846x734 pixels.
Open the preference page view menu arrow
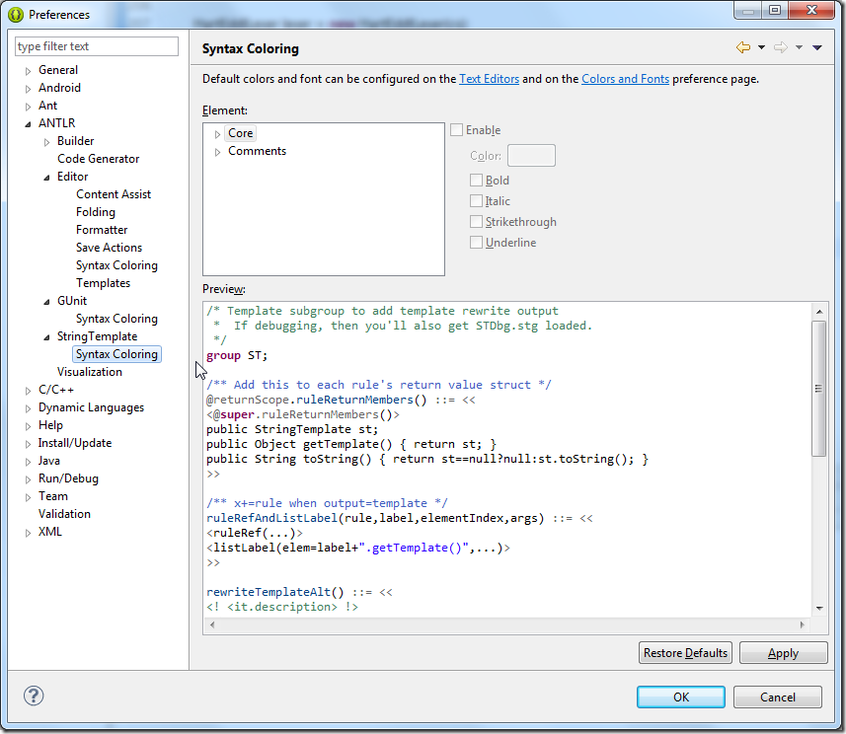(817, 48)
